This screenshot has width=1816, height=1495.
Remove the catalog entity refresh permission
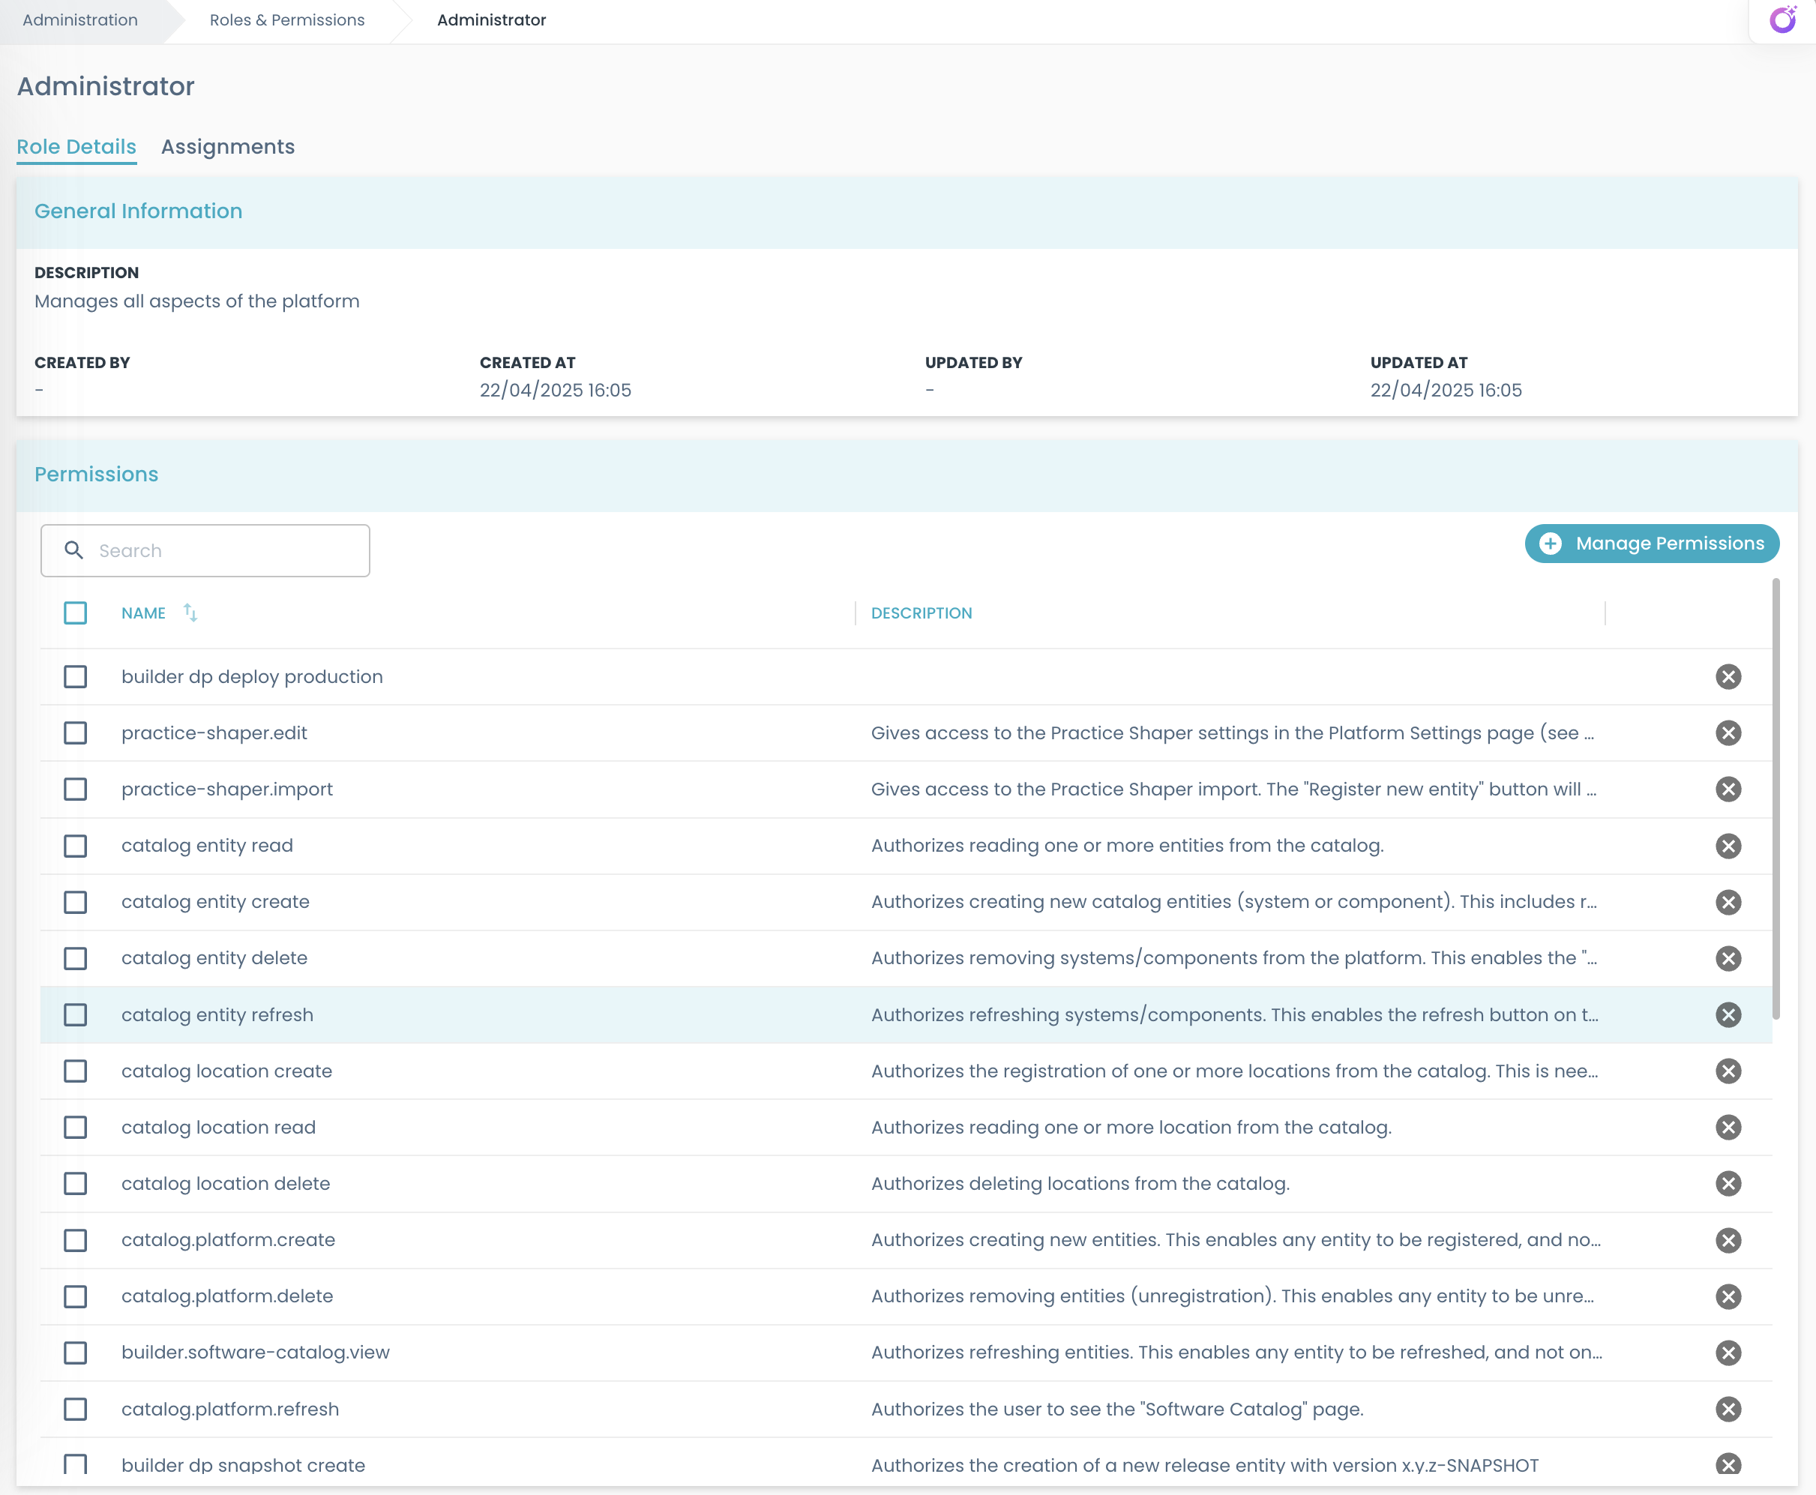click(1728, 1014)
